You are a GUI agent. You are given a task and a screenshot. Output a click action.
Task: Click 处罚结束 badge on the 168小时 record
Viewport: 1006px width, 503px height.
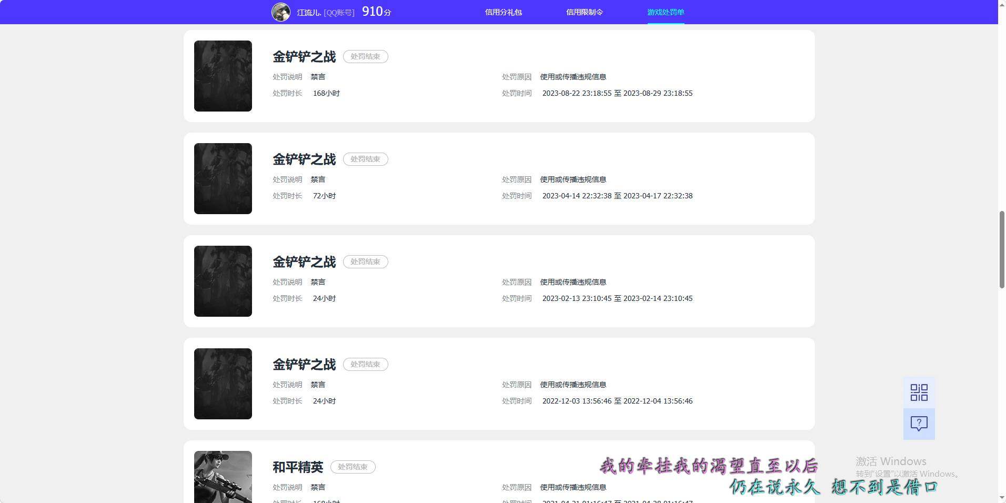coord(366,56)
